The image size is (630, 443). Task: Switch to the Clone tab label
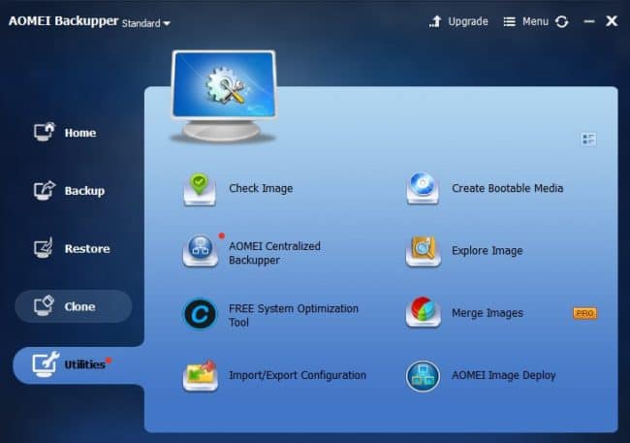tap(79, 306)
